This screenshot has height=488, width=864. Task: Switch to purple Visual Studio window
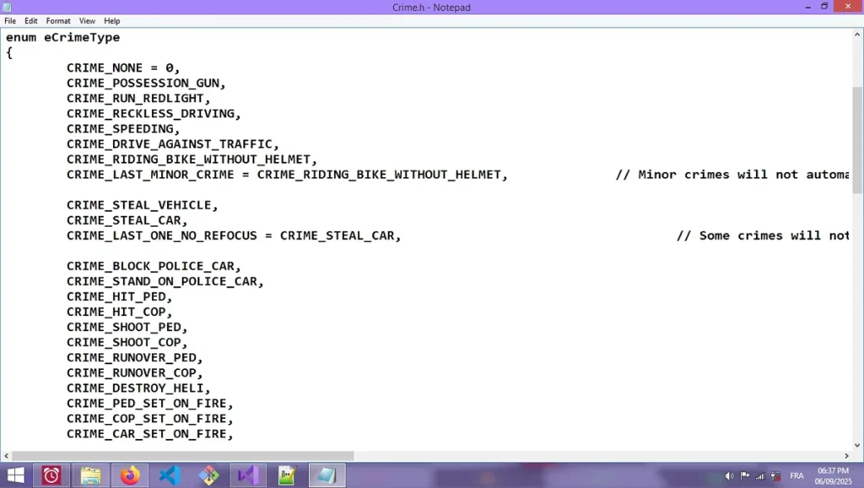pyautogui.click(x=247, y=475)
